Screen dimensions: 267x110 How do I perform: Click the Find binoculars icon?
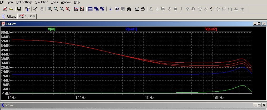click(x=129, y=9)
